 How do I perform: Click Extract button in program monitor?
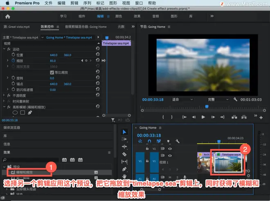pyautogui.click(x=244, y=117)
